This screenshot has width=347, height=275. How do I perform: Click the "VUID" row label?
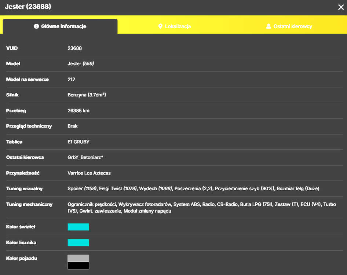pyautogui.click(x=12, y=48)
